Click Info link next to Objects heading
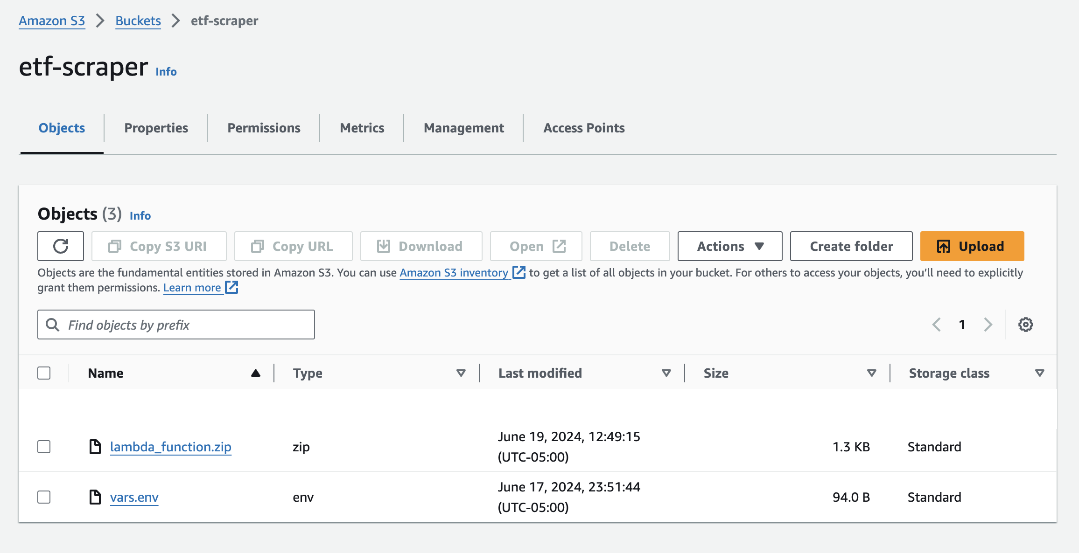 pos(140,215)
